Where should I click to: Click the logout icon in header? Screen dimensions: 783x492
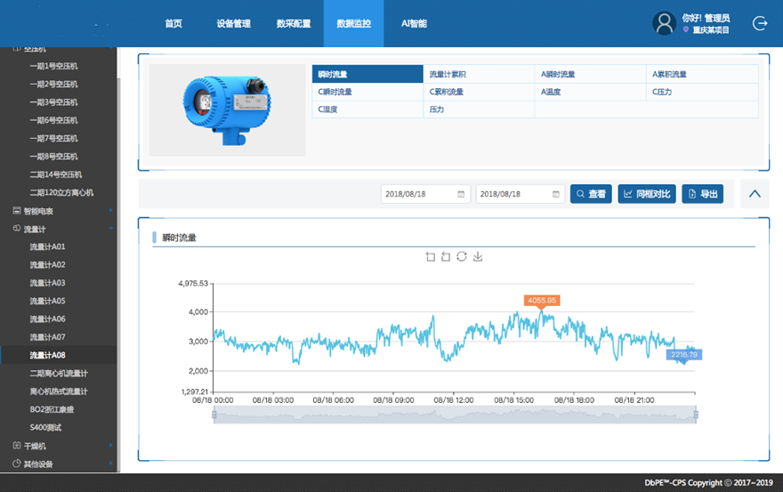coord(760,23)
